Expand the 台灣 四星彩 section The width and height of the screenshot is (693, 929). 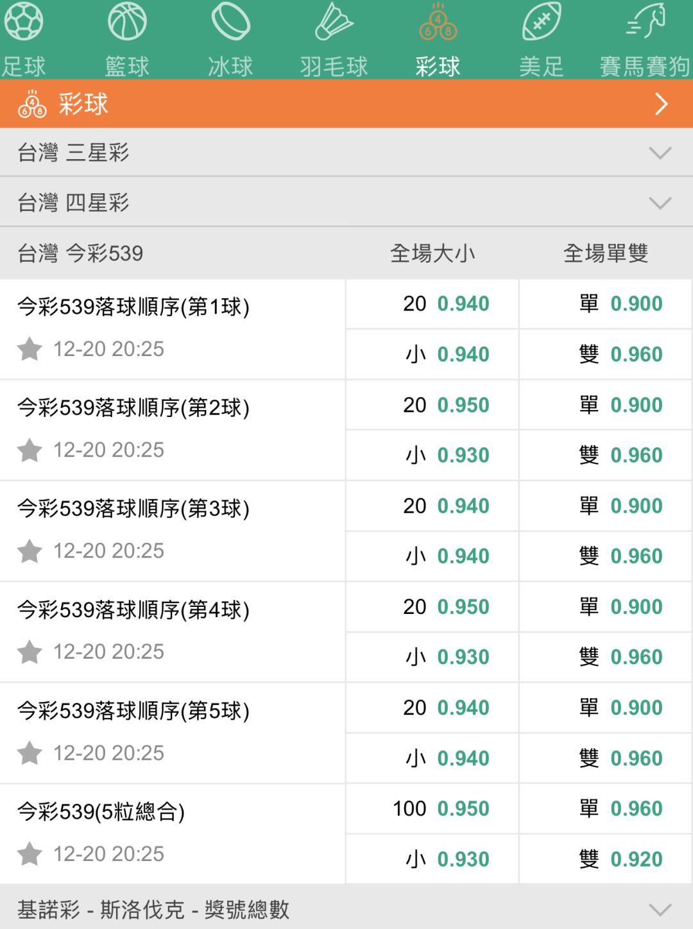(x=660, y=203)
